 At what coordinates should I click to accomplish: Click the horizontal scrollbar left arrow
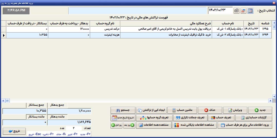[x=3, y=101]
